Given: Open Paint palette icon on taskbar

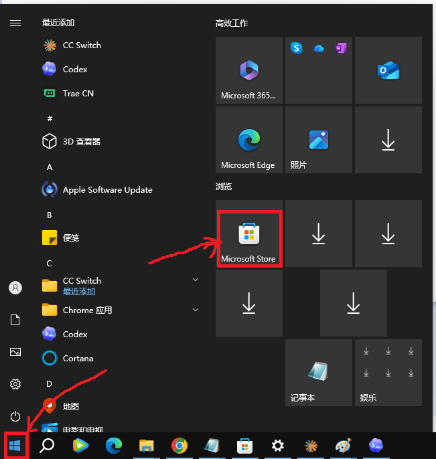Looking at the screenshot, I should (x=343, y=446).
